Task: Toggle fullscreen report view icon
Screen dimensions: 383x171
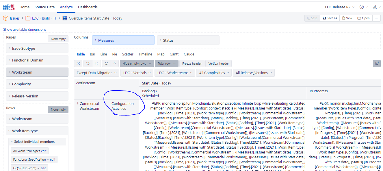Action: (x=78, y=64)
